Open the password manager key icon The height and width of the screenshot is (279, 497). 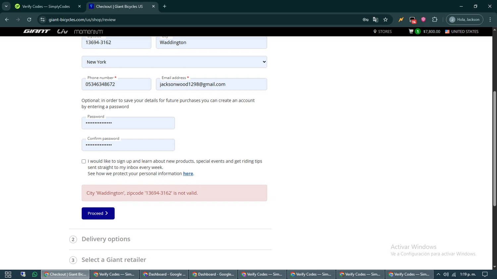point(365,20)
